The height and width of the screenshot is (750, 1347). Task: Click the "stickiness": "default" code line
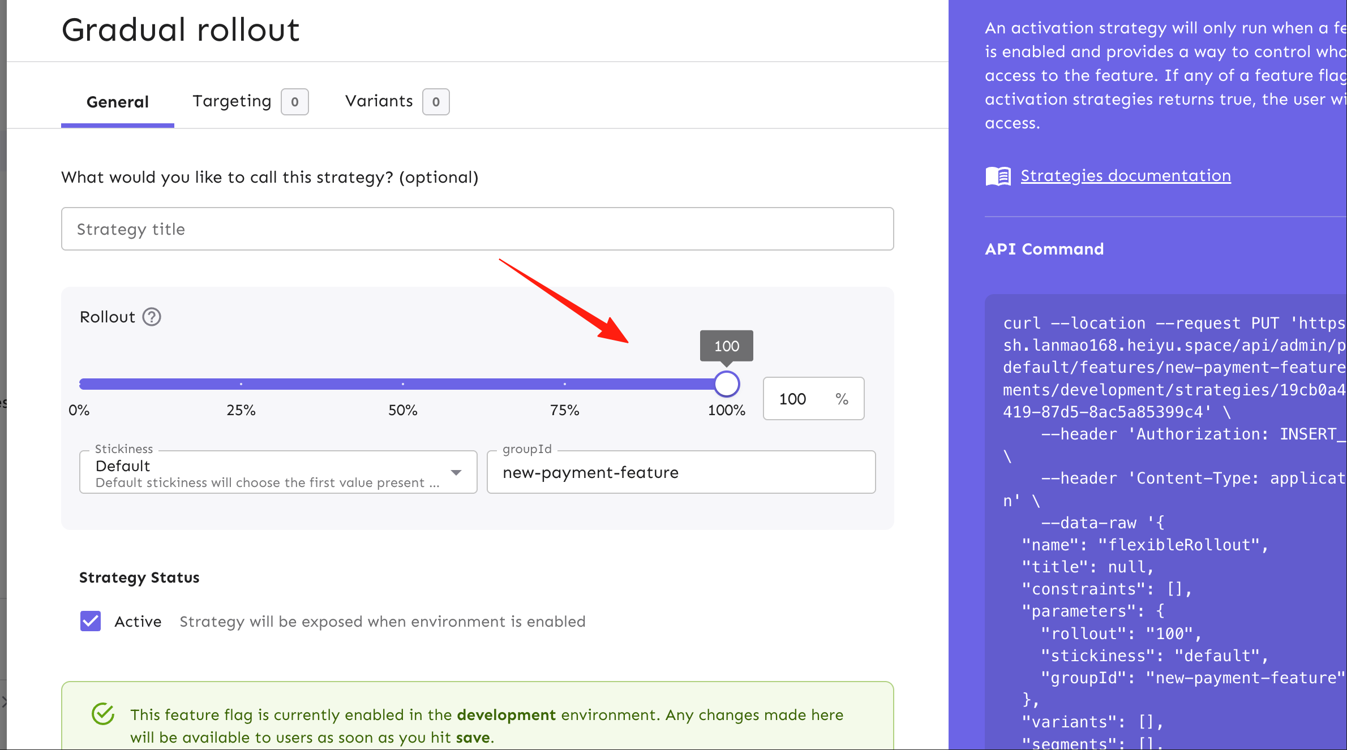pos(1155,656)
